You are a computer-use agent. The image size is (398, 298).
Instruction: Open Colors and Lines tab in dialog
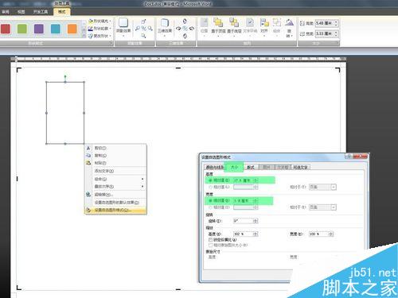tap(214, 167)
